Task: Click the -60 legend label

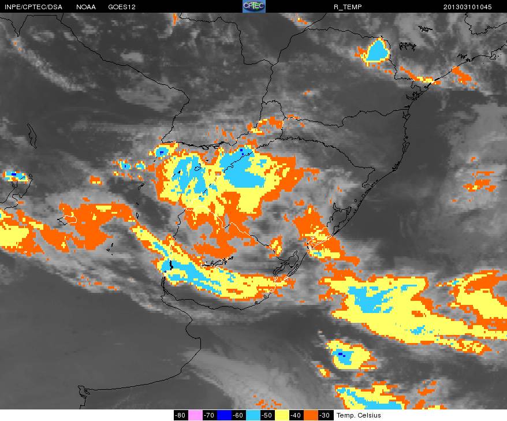Action: click(238, 415)
